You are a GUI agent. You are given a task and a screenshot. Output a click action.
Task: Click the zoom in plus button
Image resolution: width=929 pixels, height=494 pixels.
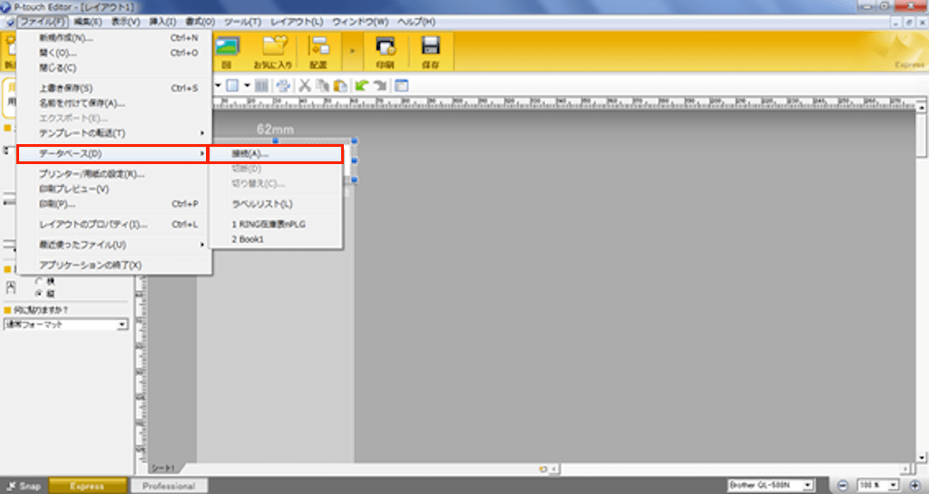(x=914, y=485)
